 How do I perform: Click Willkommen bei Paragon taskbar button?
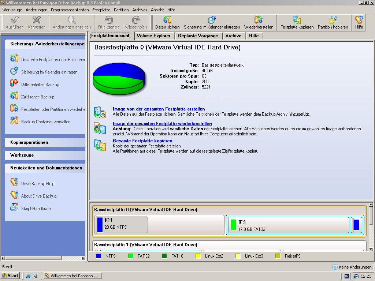[x=73, y=276]
